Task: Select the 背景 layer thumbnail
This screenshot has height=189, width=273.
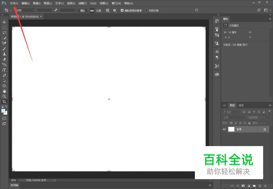Action: pos(231,129)
